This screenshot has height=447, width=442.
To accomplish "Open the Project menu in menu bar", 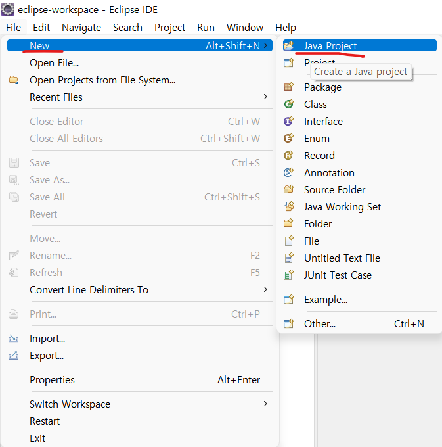I will (169, 28).
